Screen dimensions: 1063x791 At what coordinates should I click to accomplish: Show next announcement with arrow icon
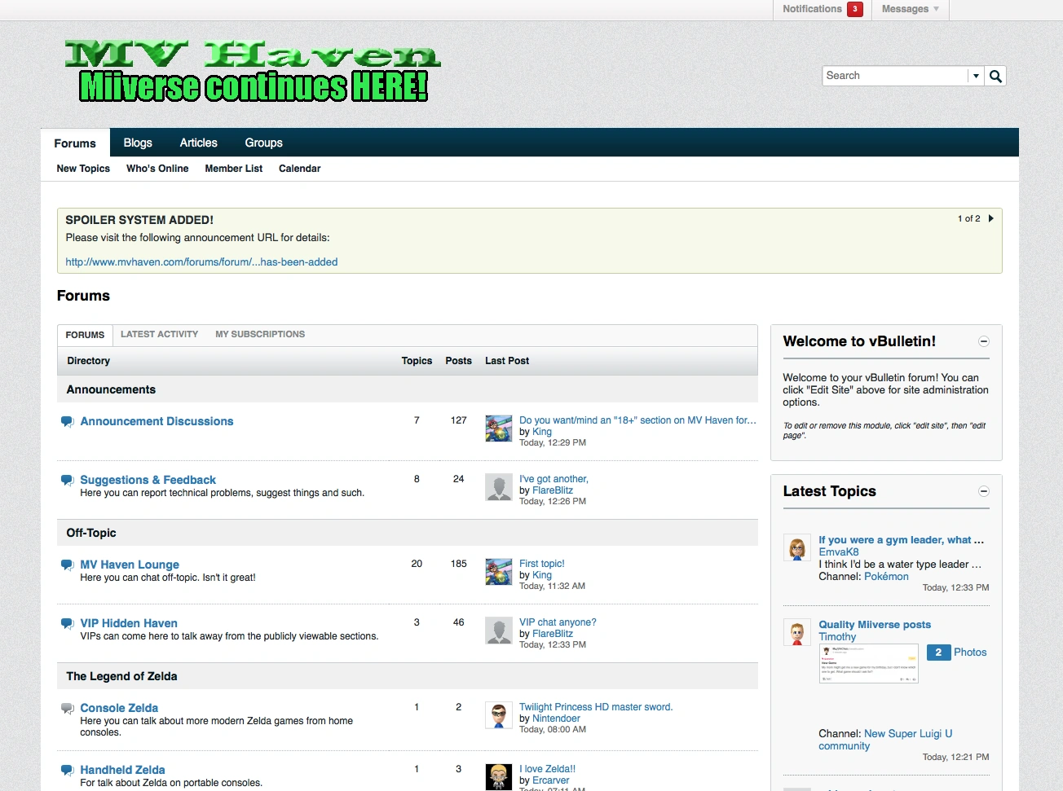990,218
